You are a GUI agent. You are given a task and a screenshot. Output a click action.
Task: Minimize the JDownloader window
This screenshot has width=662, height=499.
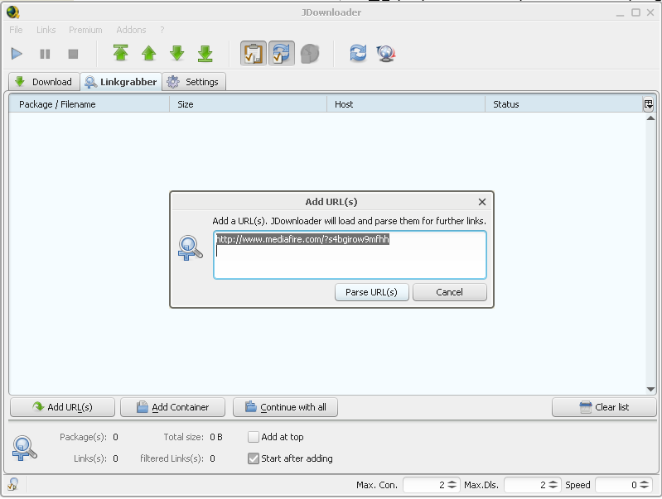[x=620, y=13]
